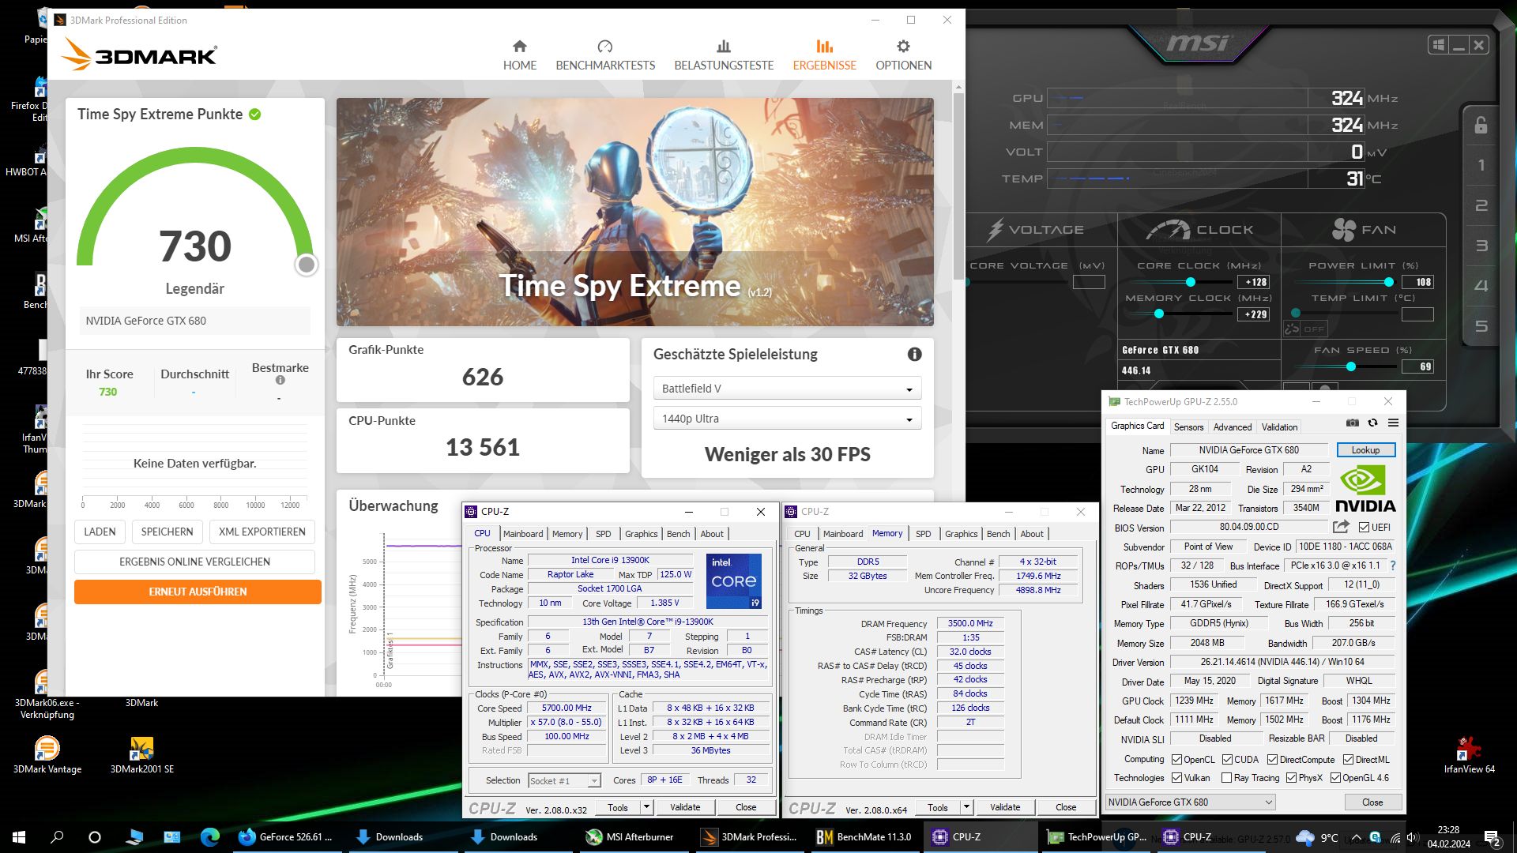Image resolution: width=1517 pixels, height=853 pixels.
Task: Toggle OpenCL checkbox in GPU-Z
Action: tap(1176, 760)
